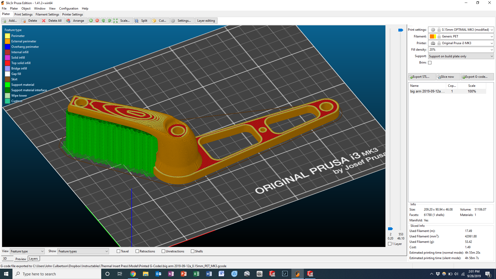Click the Name column header

coord(428,86)
